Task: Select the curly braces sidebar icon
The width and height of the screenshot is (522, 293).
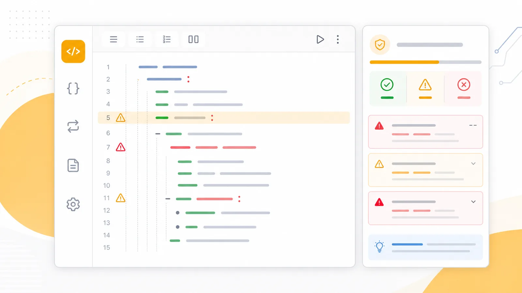Action: (x=73, y=89)
